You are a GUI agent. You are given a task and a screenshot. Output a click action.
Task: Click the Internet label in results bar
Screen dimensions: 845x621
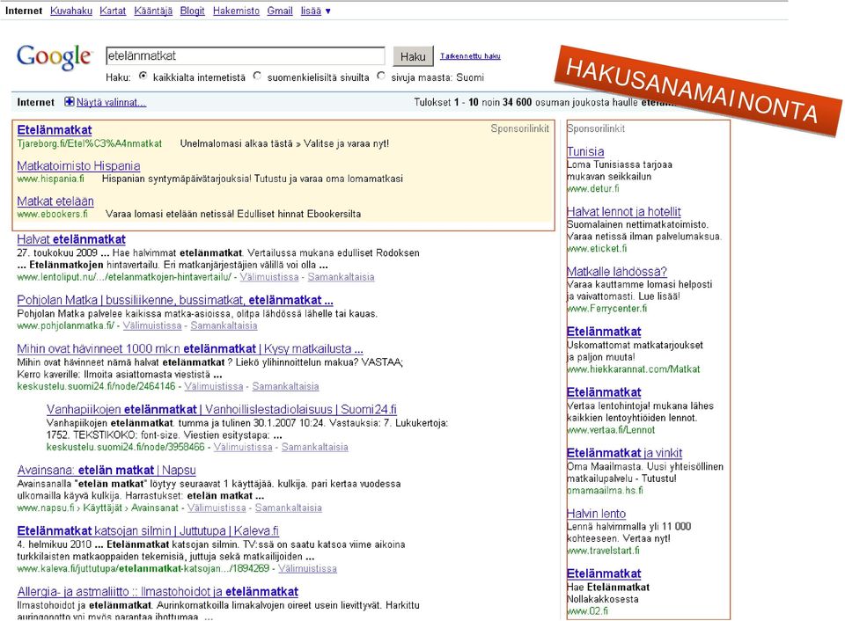35,102
